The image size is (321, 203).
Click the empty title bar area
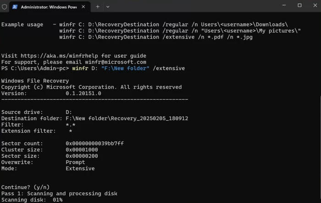pos(193,6)
